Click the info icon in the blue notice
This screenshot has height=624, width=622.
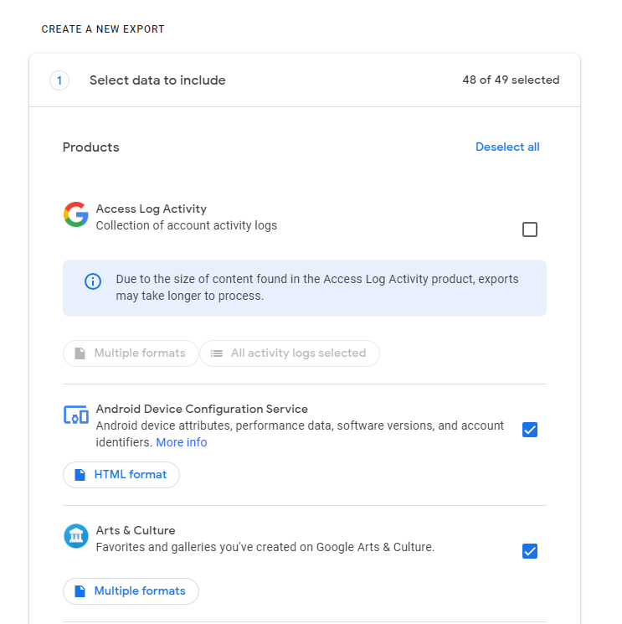93,281
